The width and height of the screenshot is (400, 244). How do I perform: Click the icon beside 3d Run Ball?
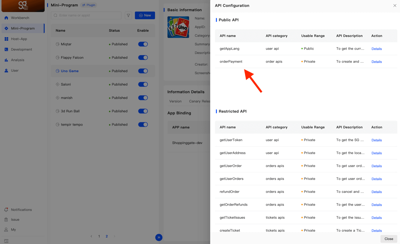pos(57,111)
